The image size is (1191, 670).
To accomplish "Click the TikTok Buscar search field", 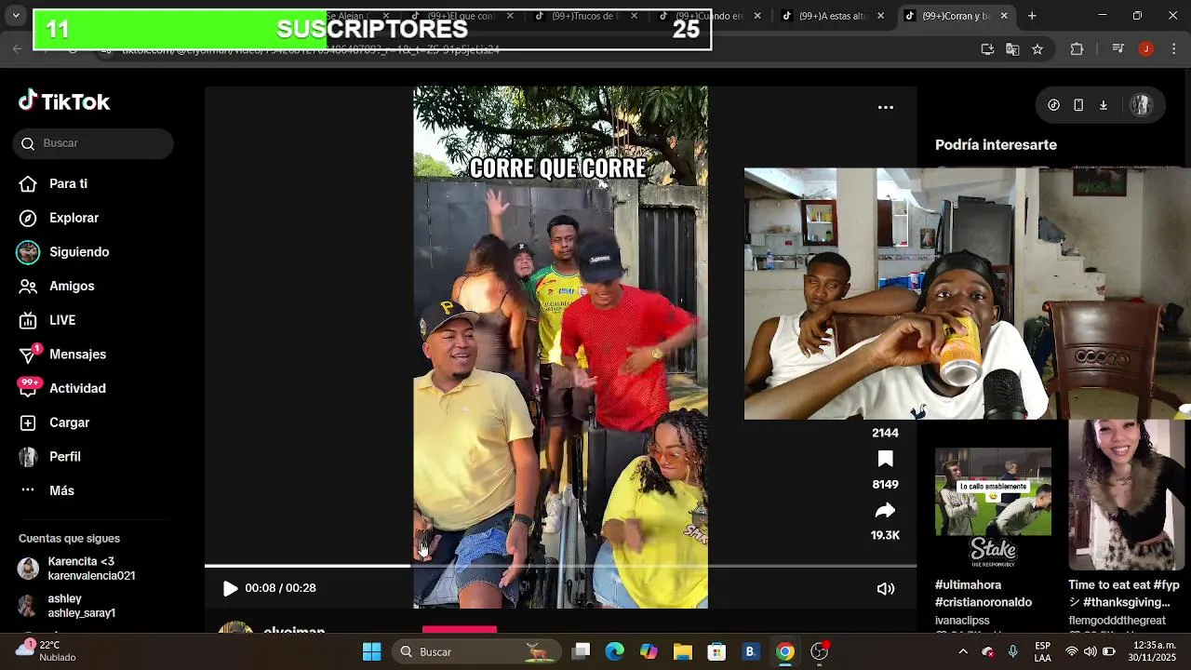I will pyautogui.click(x=93, y=143).
